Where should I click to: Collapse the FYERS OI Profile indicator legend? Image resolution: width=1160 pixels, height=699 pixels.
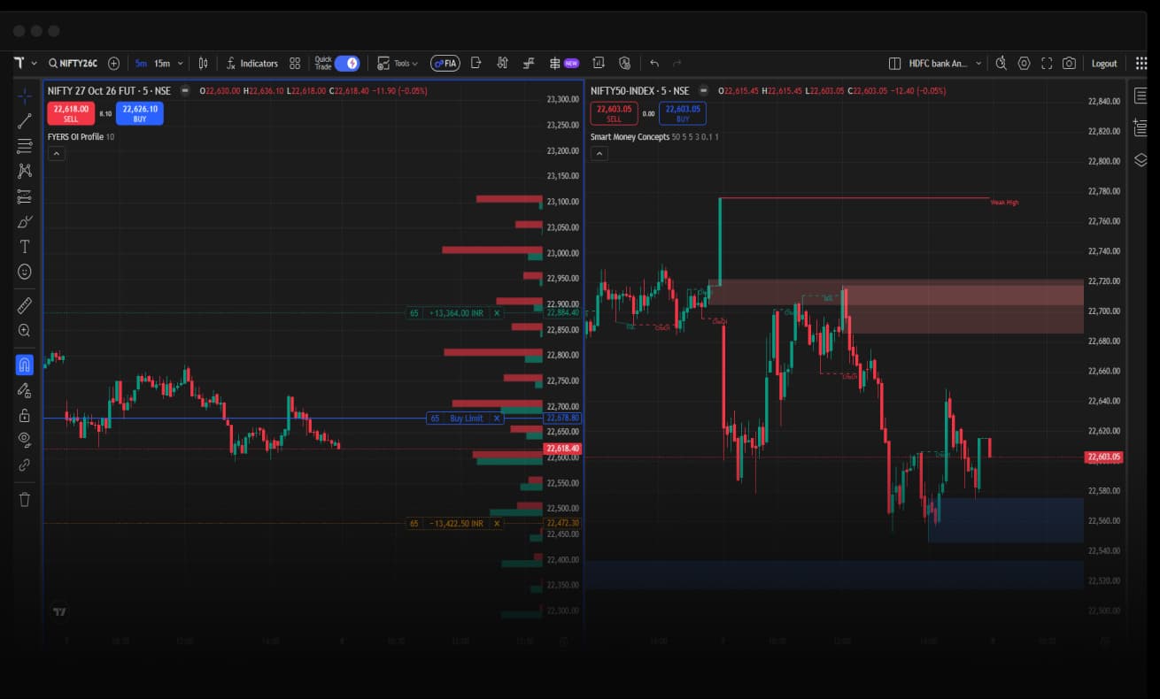point(56,153)
